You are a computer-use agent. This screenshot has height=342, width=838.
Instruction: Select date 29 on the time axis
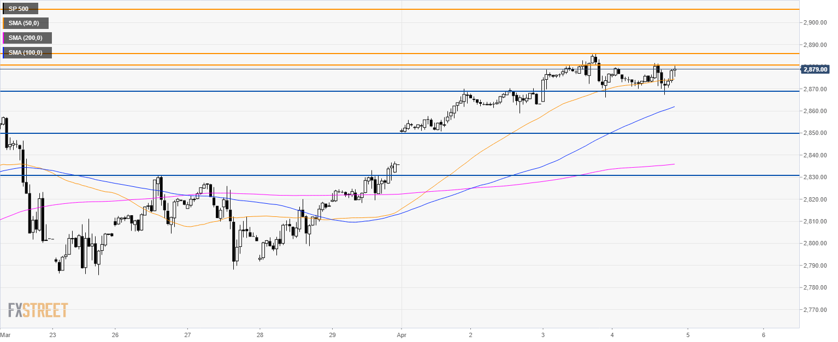pos(332,333)
